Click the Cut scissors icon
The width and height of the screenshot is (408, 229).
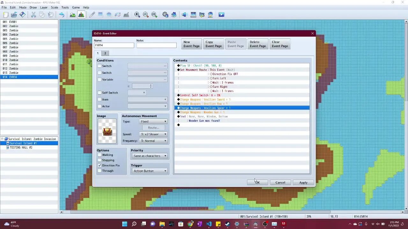coord(33,15)
